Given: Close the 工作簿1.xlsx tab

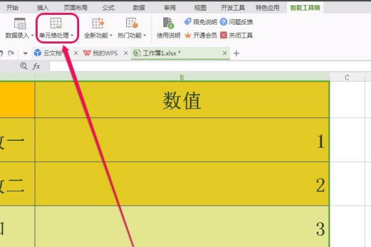Looking at the screenshot, I should point(225,53).
